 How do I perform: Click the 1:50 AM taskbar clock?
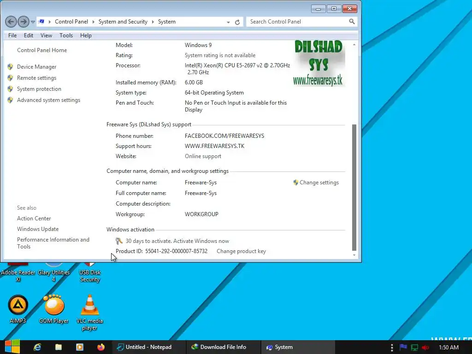(448, 348)
